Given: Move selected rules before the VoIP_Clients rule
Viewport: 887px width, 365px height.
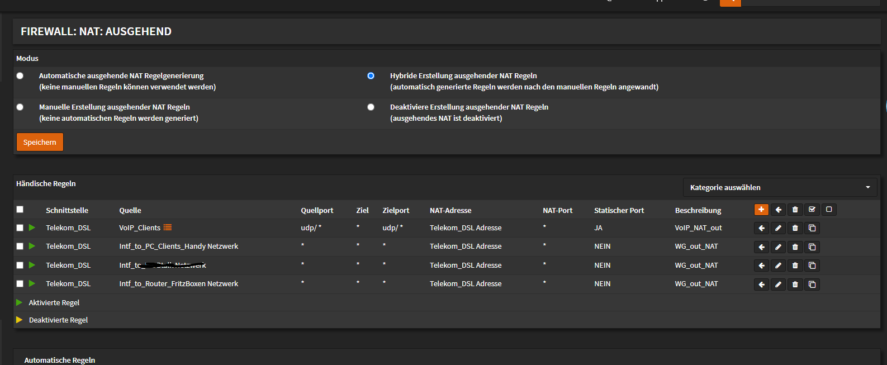Looking at the screenshot, I should [761, 228].
